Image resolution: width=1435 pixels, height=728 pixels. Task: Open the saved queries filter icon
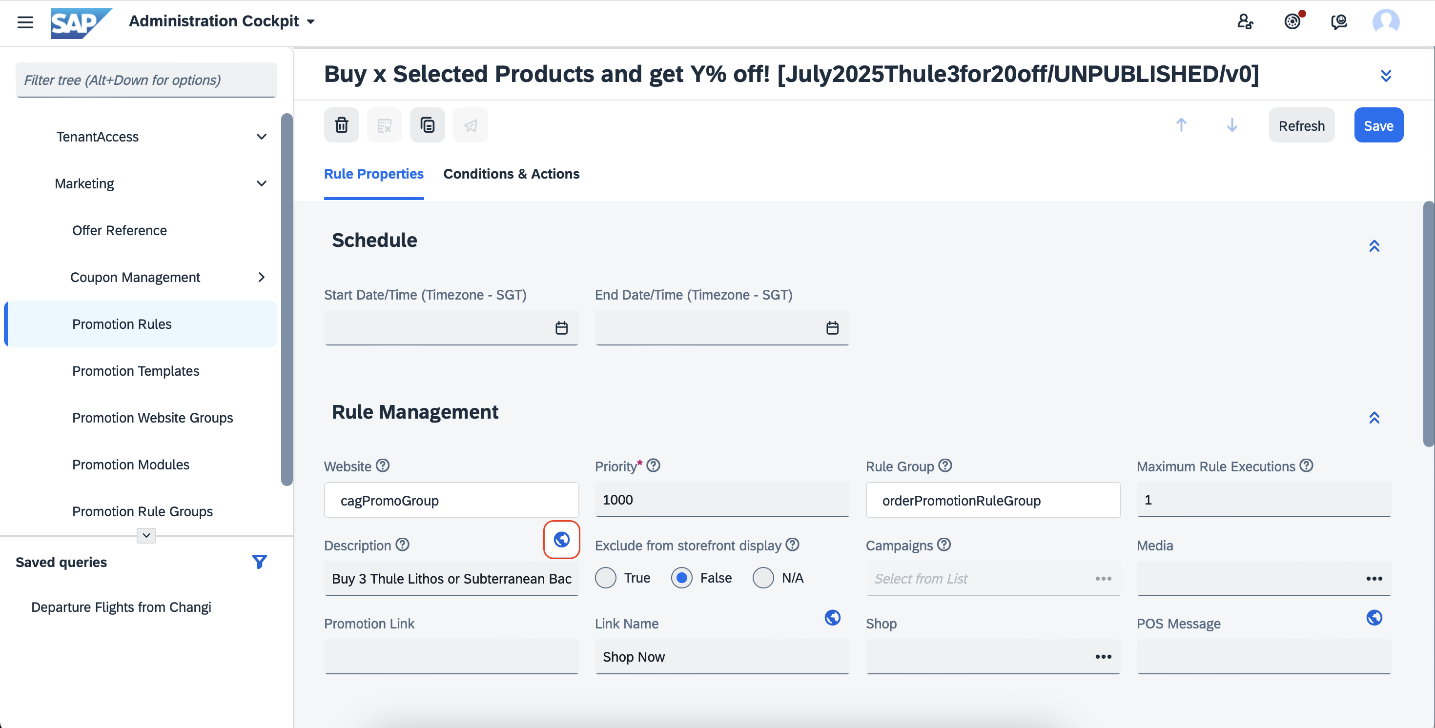click(x=259, y=562)
